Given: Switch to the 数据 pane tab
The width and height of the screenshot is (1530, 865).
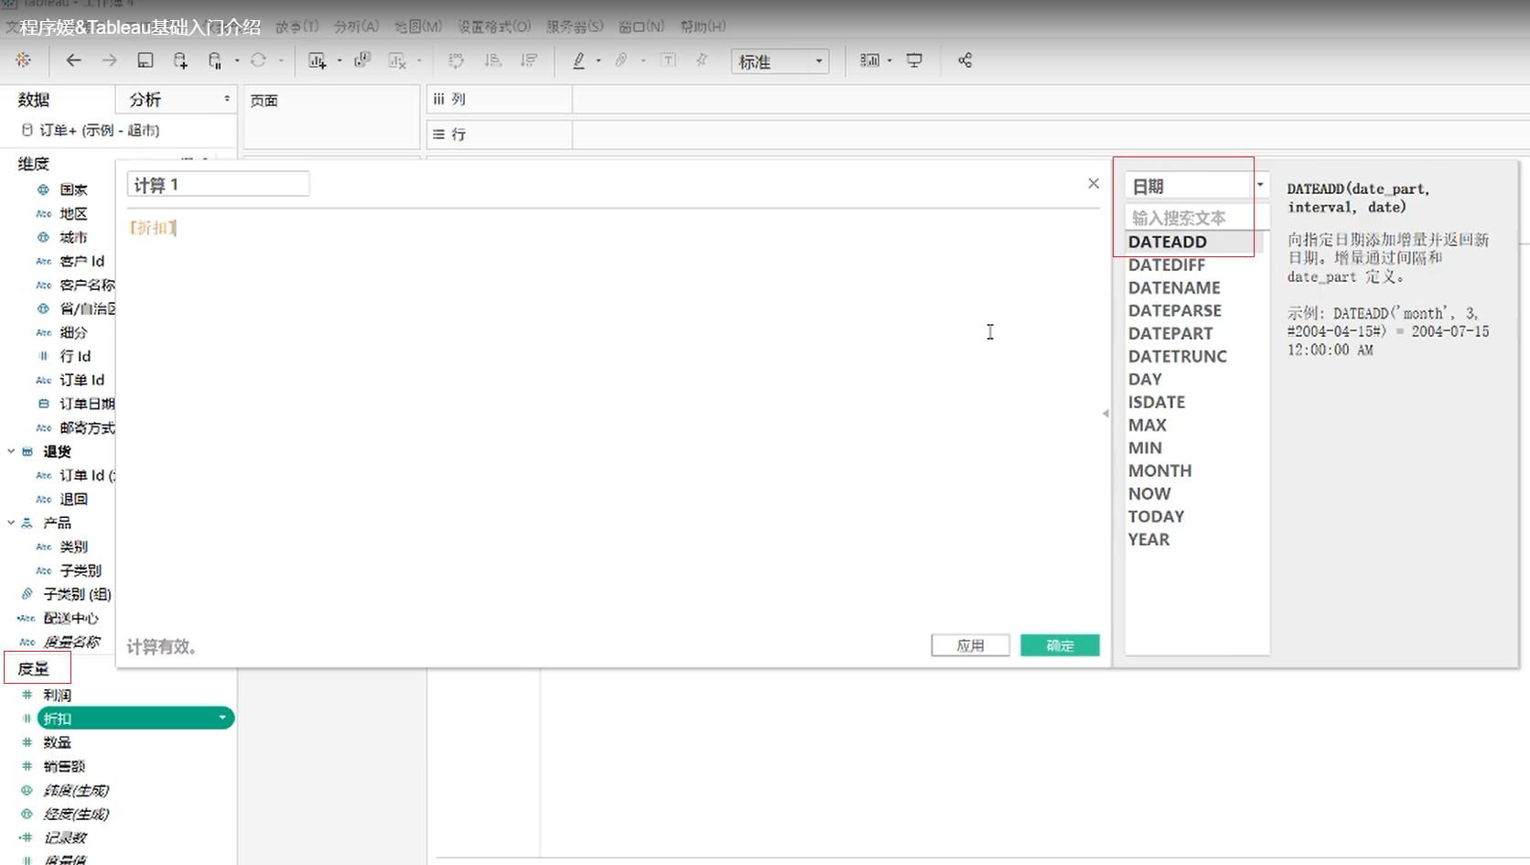Looking at the screenshot, I should (34, 99).
